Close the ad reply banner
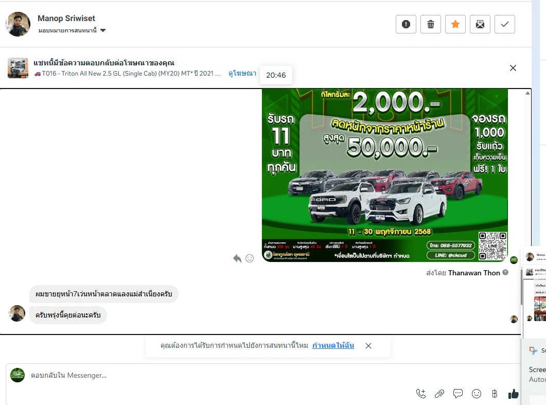This screenshot has height=405, width=546. [x=513, y=68]
